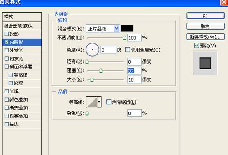Uncheck the 内阴影 inner shadow checkbox
The width and height of the screenshot is (228, 155).
pos(7,42)
